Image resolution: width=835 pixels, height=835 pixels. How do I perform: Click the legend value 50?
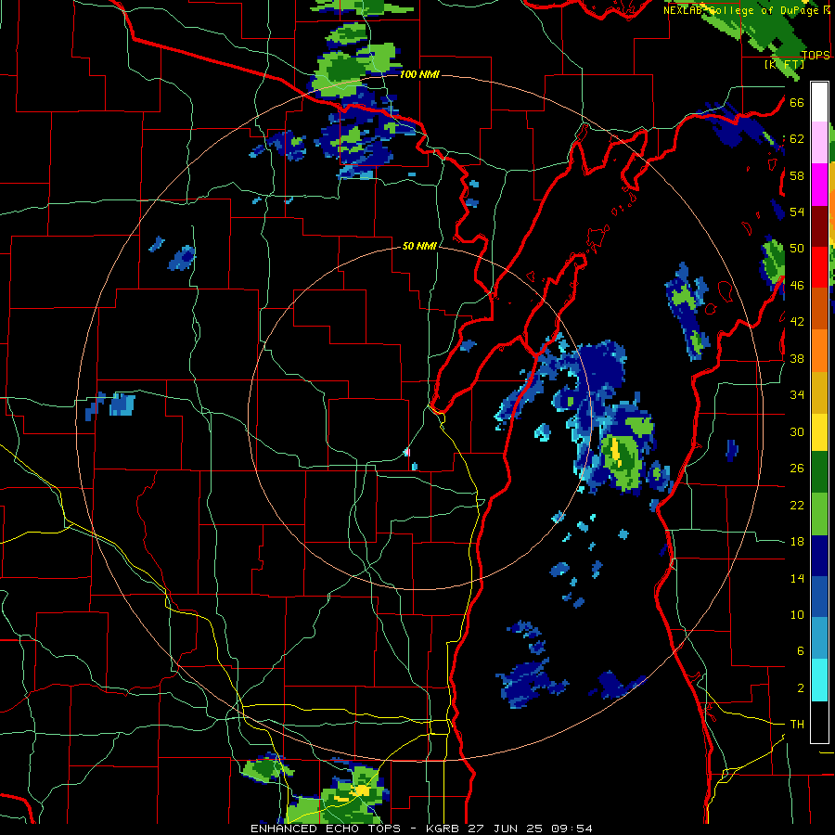click(797, 248)
